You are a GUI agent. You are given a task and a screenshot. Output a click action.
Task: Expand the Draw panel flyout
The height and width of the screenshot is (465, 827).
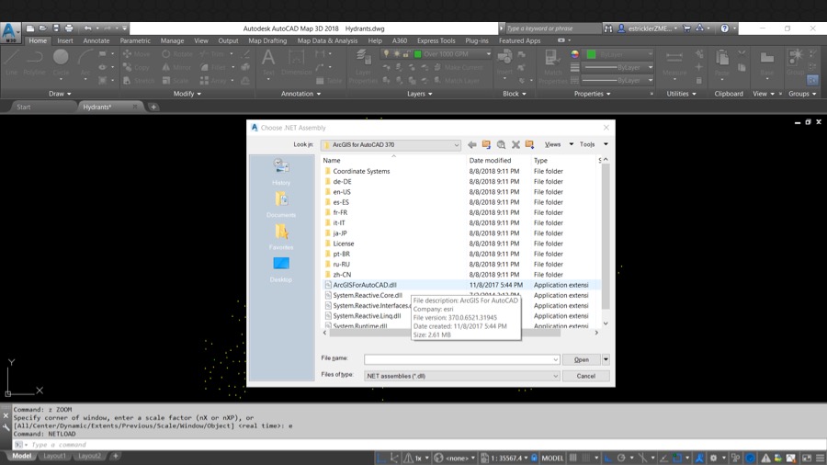coord(60,94)
